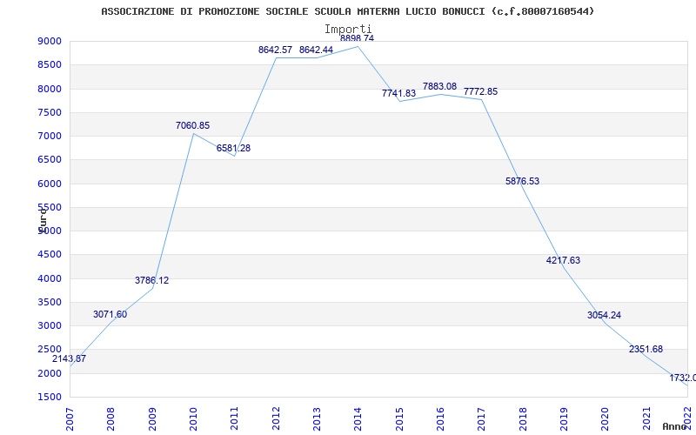Select the x-axis year 2012
Screen dimensions: 696x435
pos(276,418)
